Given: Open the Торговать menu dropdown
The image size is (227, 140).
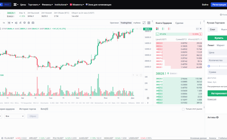Looking at the screenshot, I should (34, 5).
